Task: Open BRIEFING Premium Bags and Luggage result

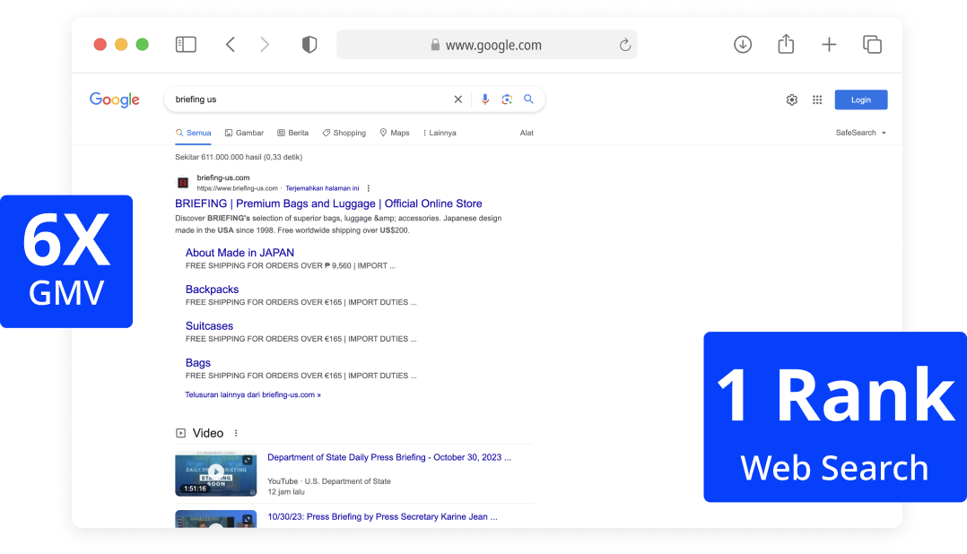Action: (328, 203)
